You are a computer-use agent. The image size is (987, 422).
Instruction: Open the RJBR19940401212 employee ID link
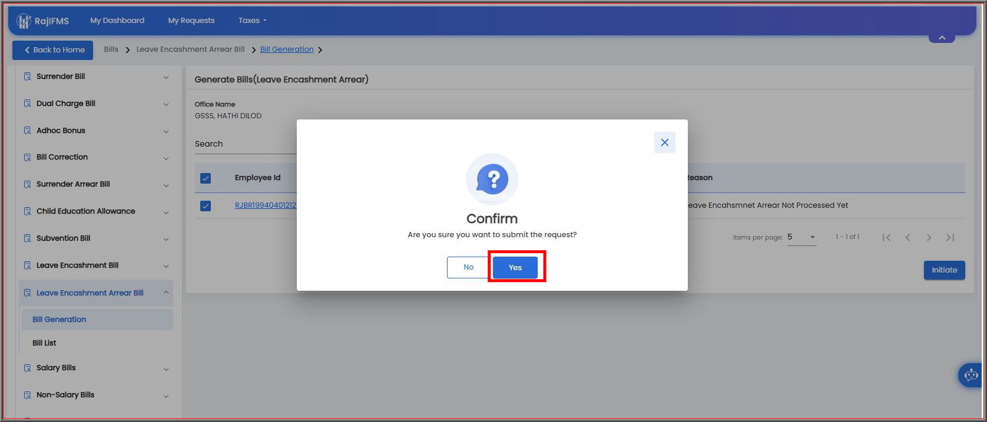tap(266, 205)
